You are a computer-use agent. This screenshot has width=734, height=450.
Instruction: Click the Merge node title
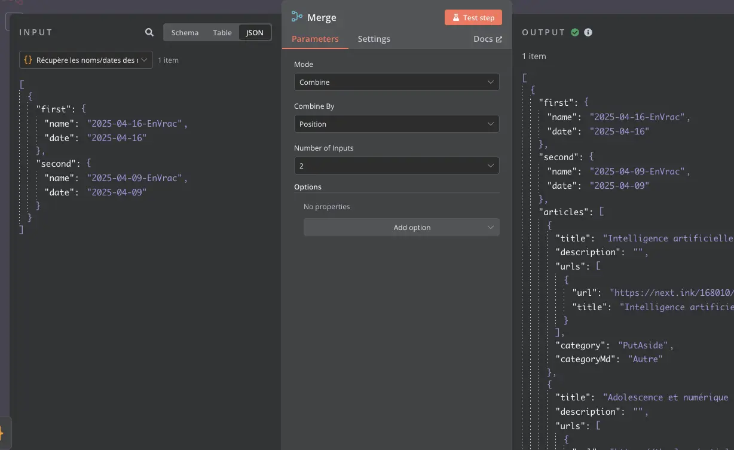tap(322, 17)
